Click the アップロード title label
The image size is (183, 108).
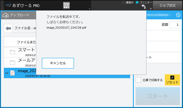pos(20,15)
